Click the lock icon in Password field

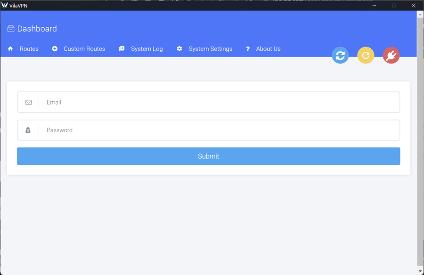click(28, 130)
